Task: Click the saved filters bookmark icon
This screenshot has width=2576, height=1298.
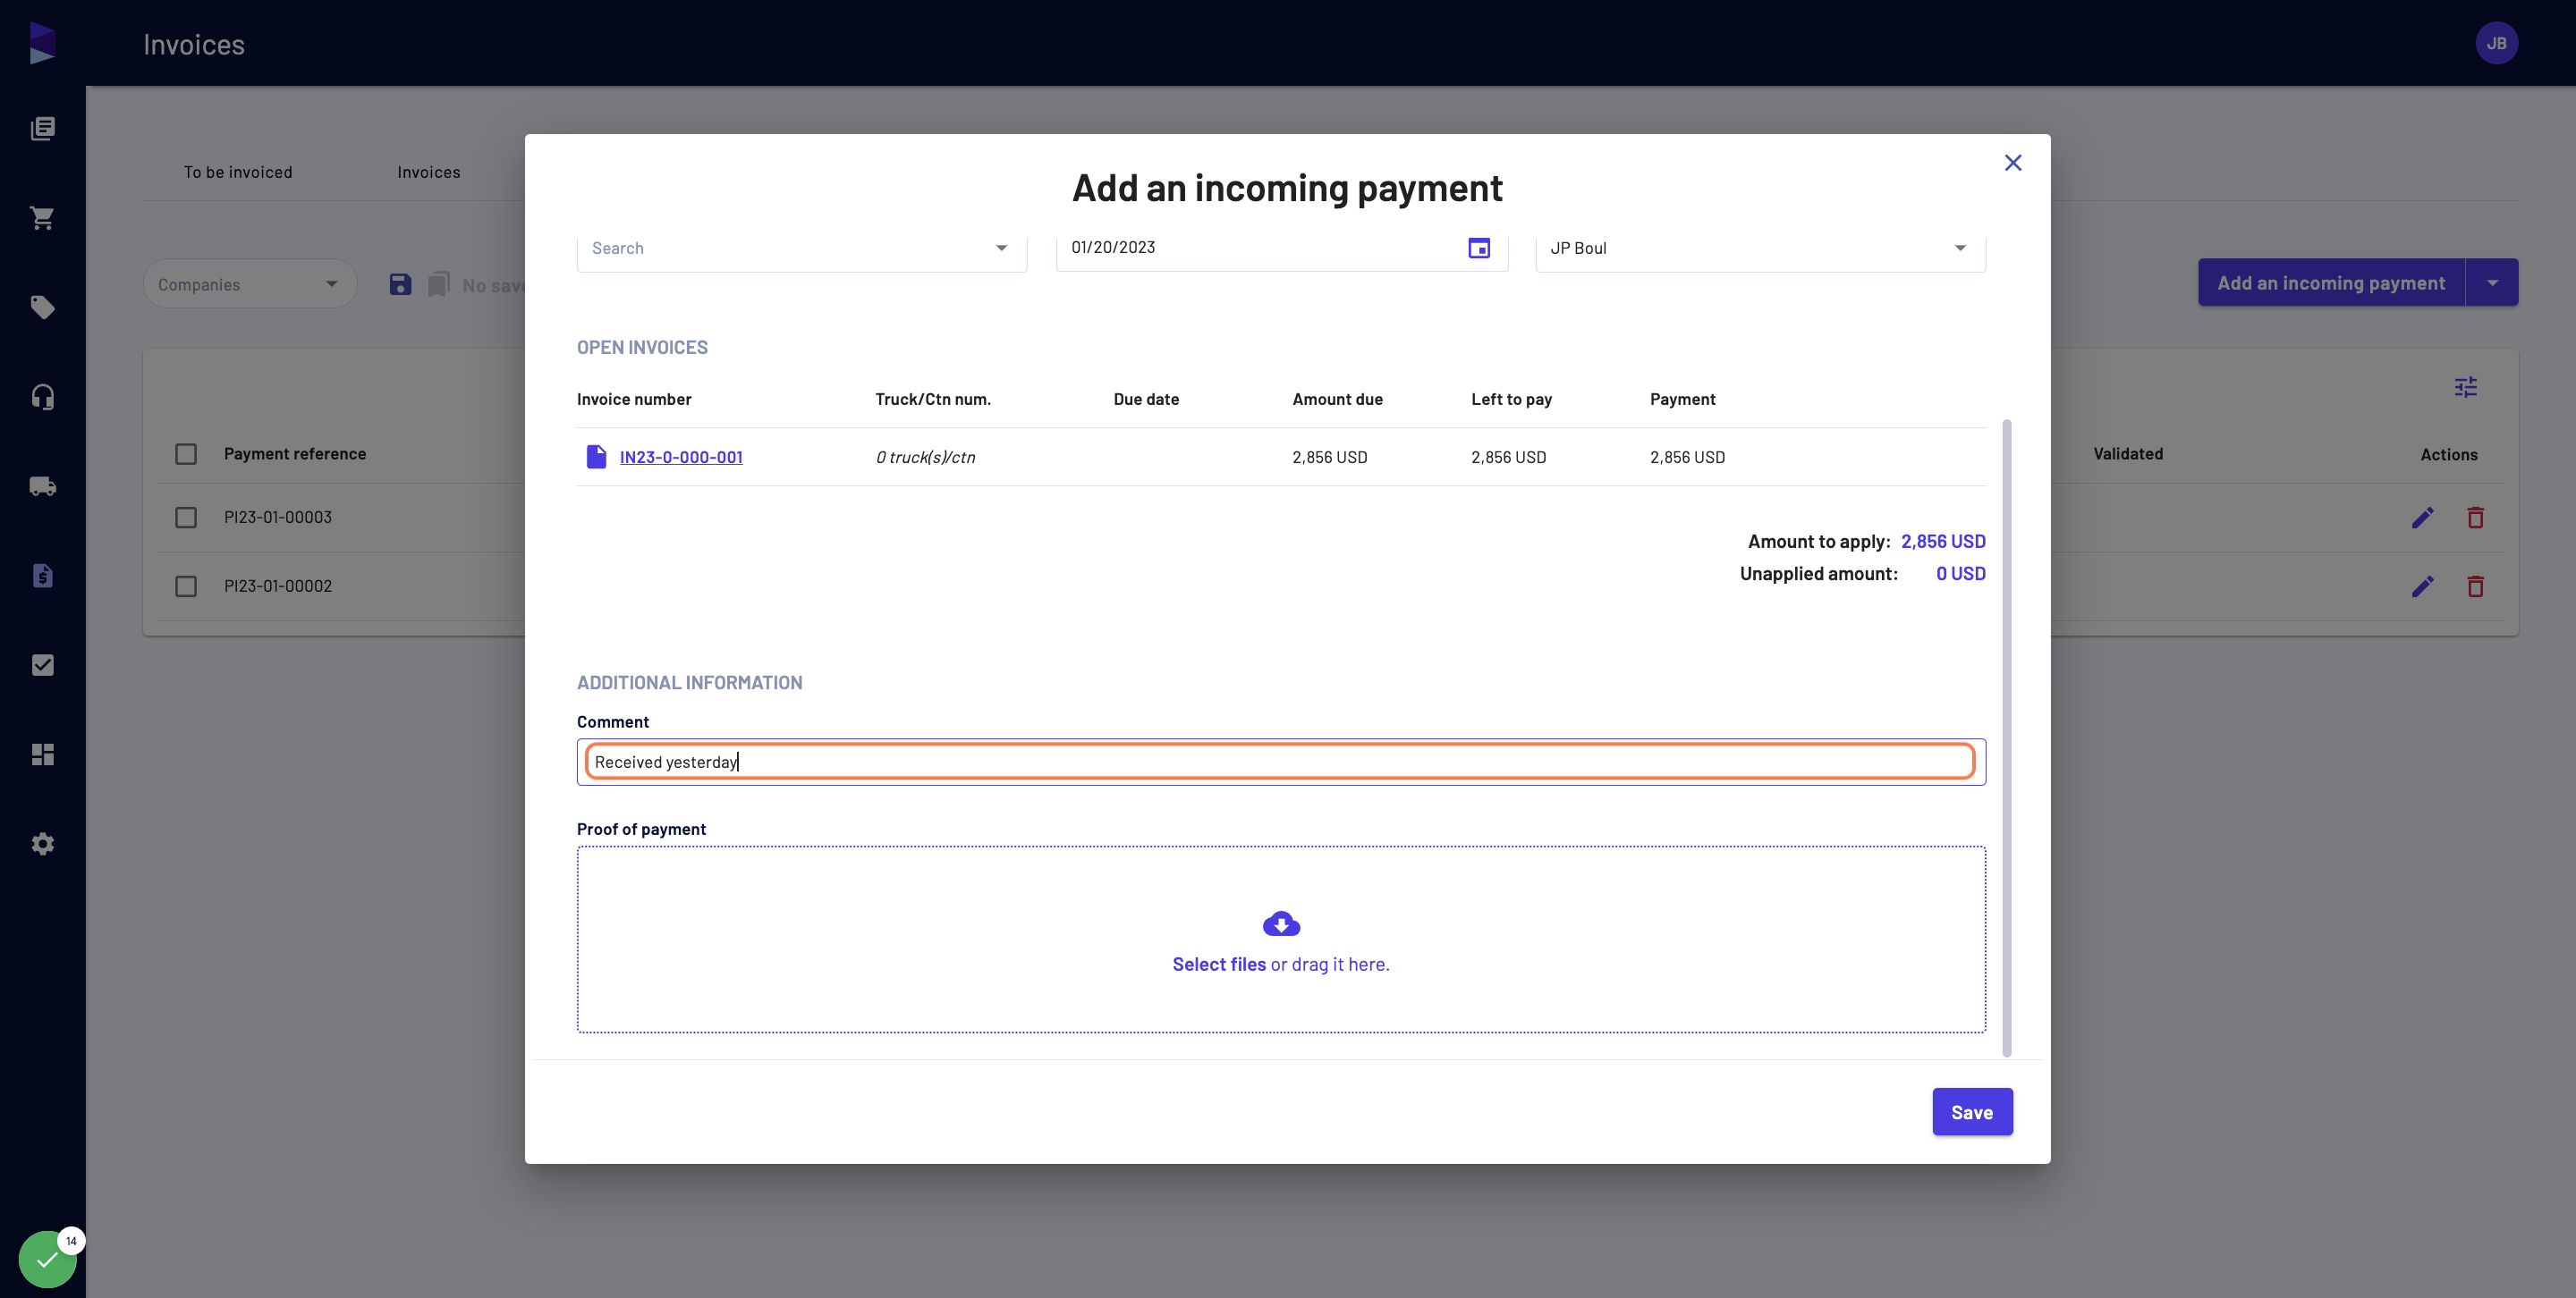Action: point(439,285)
